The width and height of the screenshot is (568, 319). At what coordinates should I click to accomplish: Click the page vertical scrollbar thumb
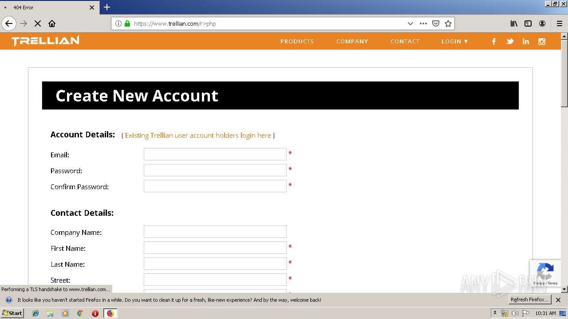coord(564,74)
